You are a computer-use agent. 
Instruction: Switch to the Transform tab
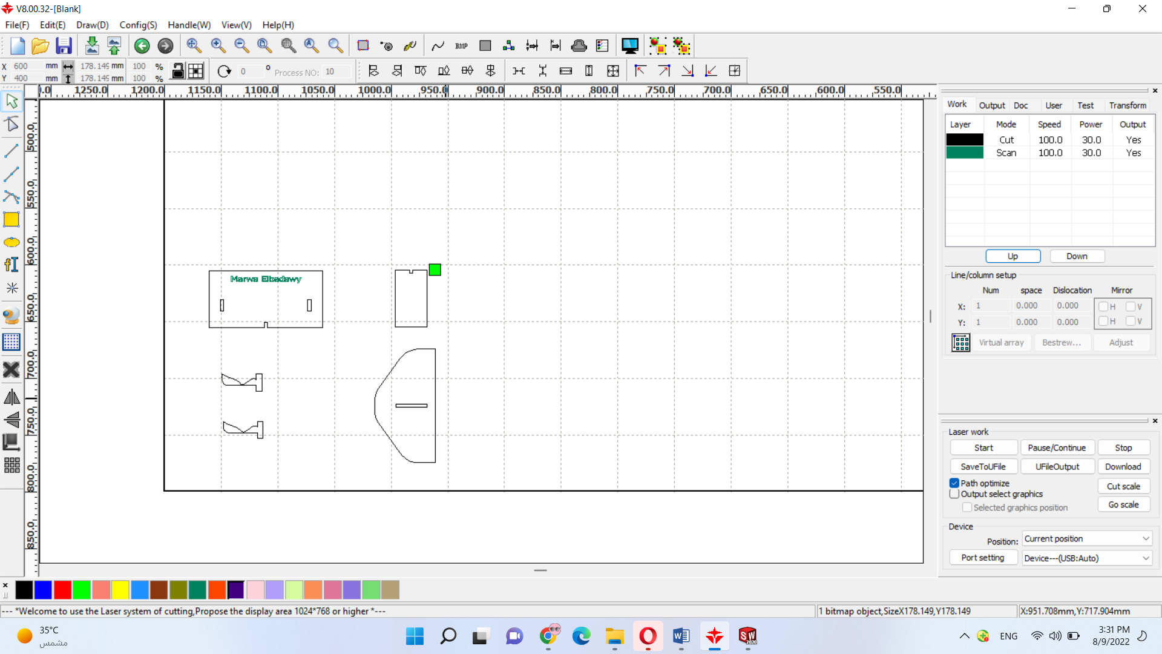1127,105
